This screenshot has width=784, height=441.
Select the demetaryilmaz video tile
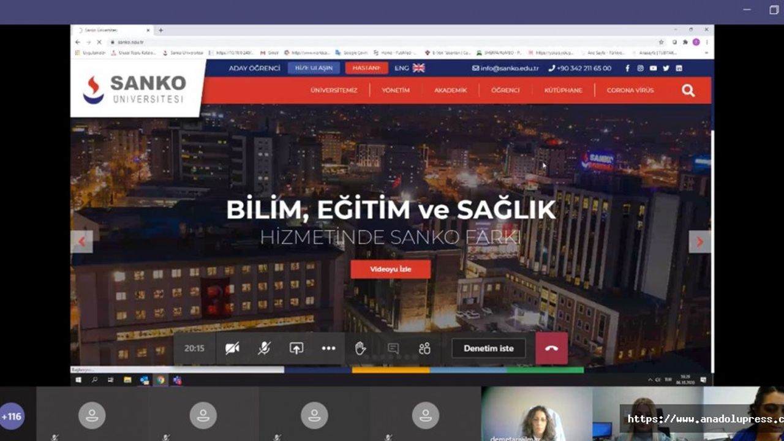537,415
